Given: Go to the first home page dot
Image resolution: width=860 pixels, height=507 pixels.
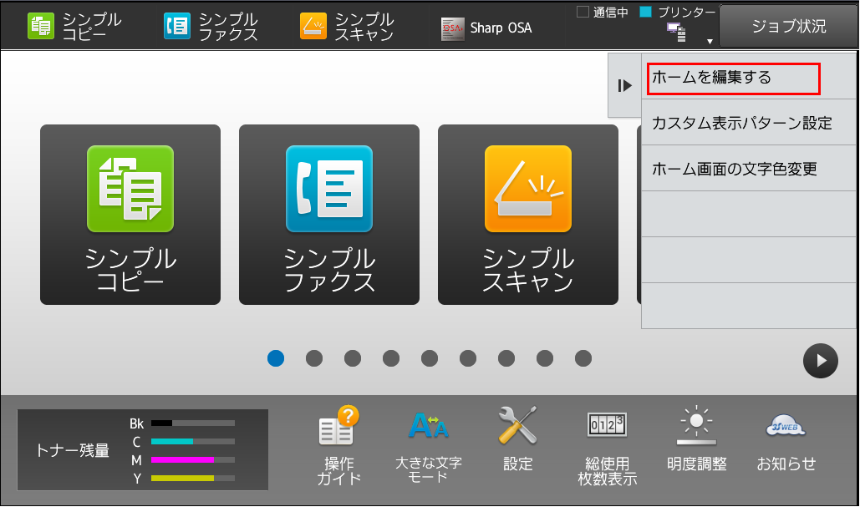Looking at the screenshot, I should (276, 358).
